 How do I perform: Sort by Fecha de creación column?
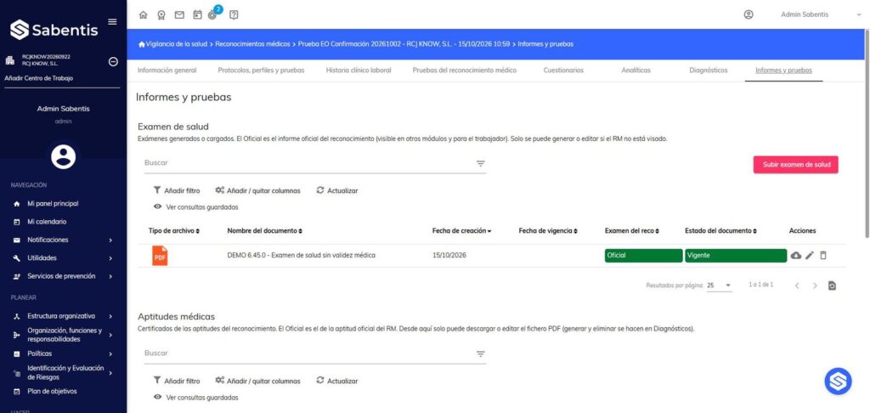[461, 230]
